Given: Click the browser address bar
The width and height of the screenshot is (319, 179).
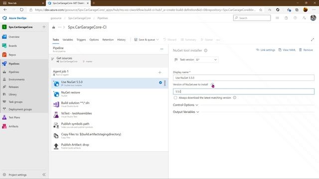Looking at the screenshot, I should click(x=145, y=10).
